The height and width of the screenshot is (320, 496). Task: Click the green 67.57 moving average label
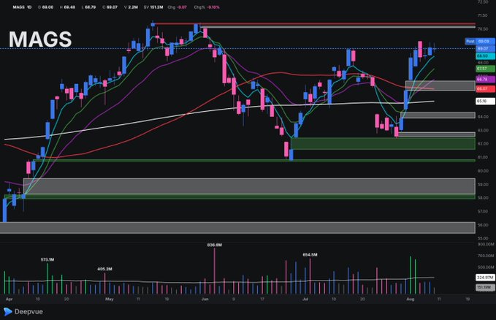tap(485, 69)
